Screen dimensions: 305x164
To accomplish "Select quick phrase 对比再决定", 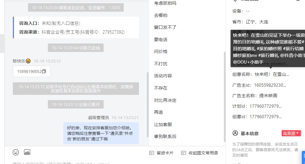I will 165,100.
